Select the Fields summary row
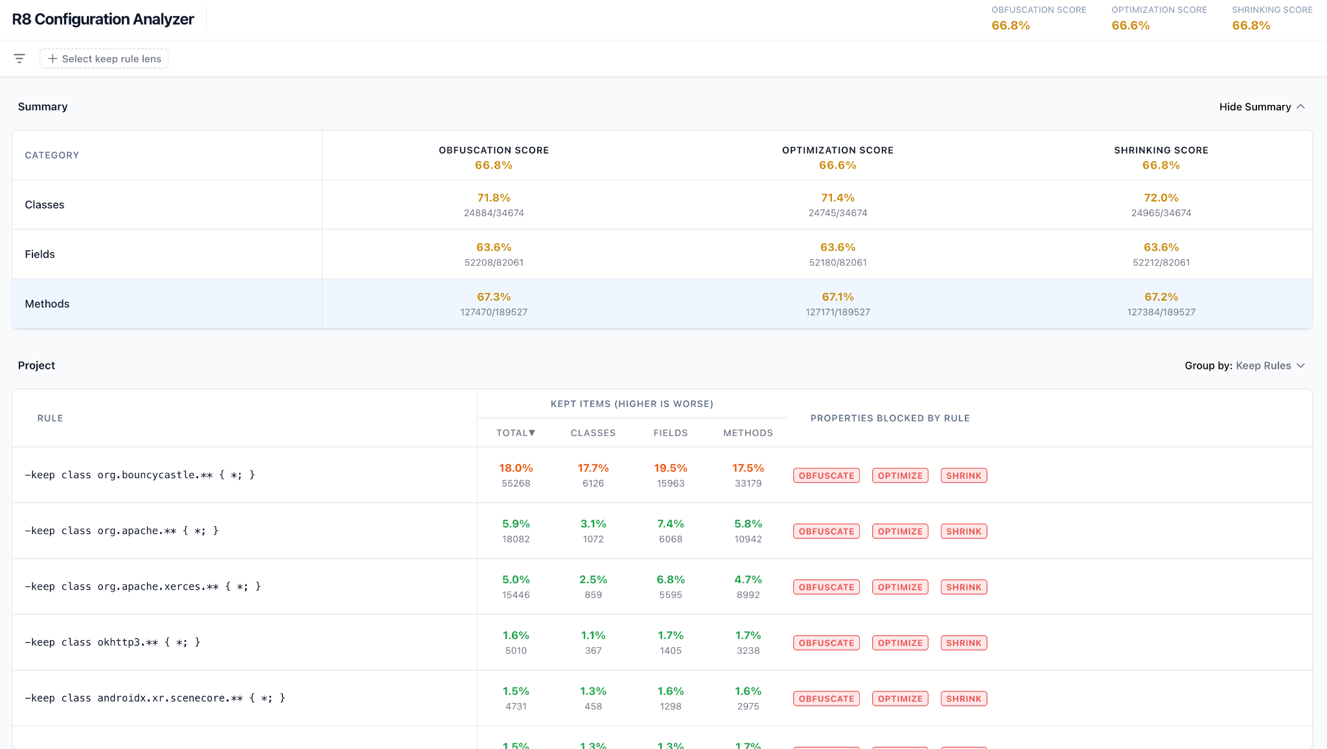 coord(662,255)
